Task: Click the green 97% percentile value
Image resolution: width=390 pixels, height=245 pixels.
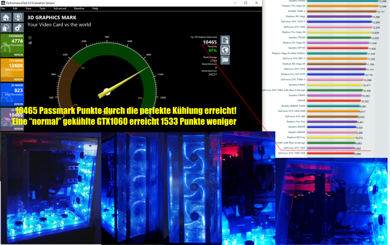Action: 213,51
